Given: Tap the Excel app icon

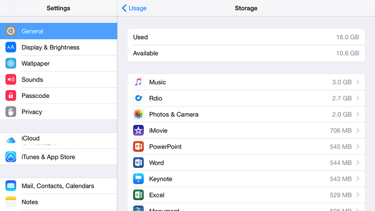Looking at the screenshot, I should pos(138,195).
